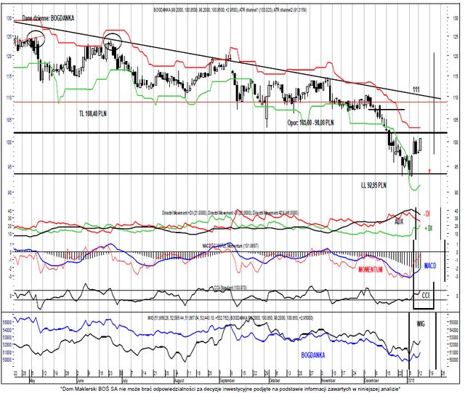The image size is (465, 393).
Task: Click the '111' trendline label
Action: click(x=416, y=89)
